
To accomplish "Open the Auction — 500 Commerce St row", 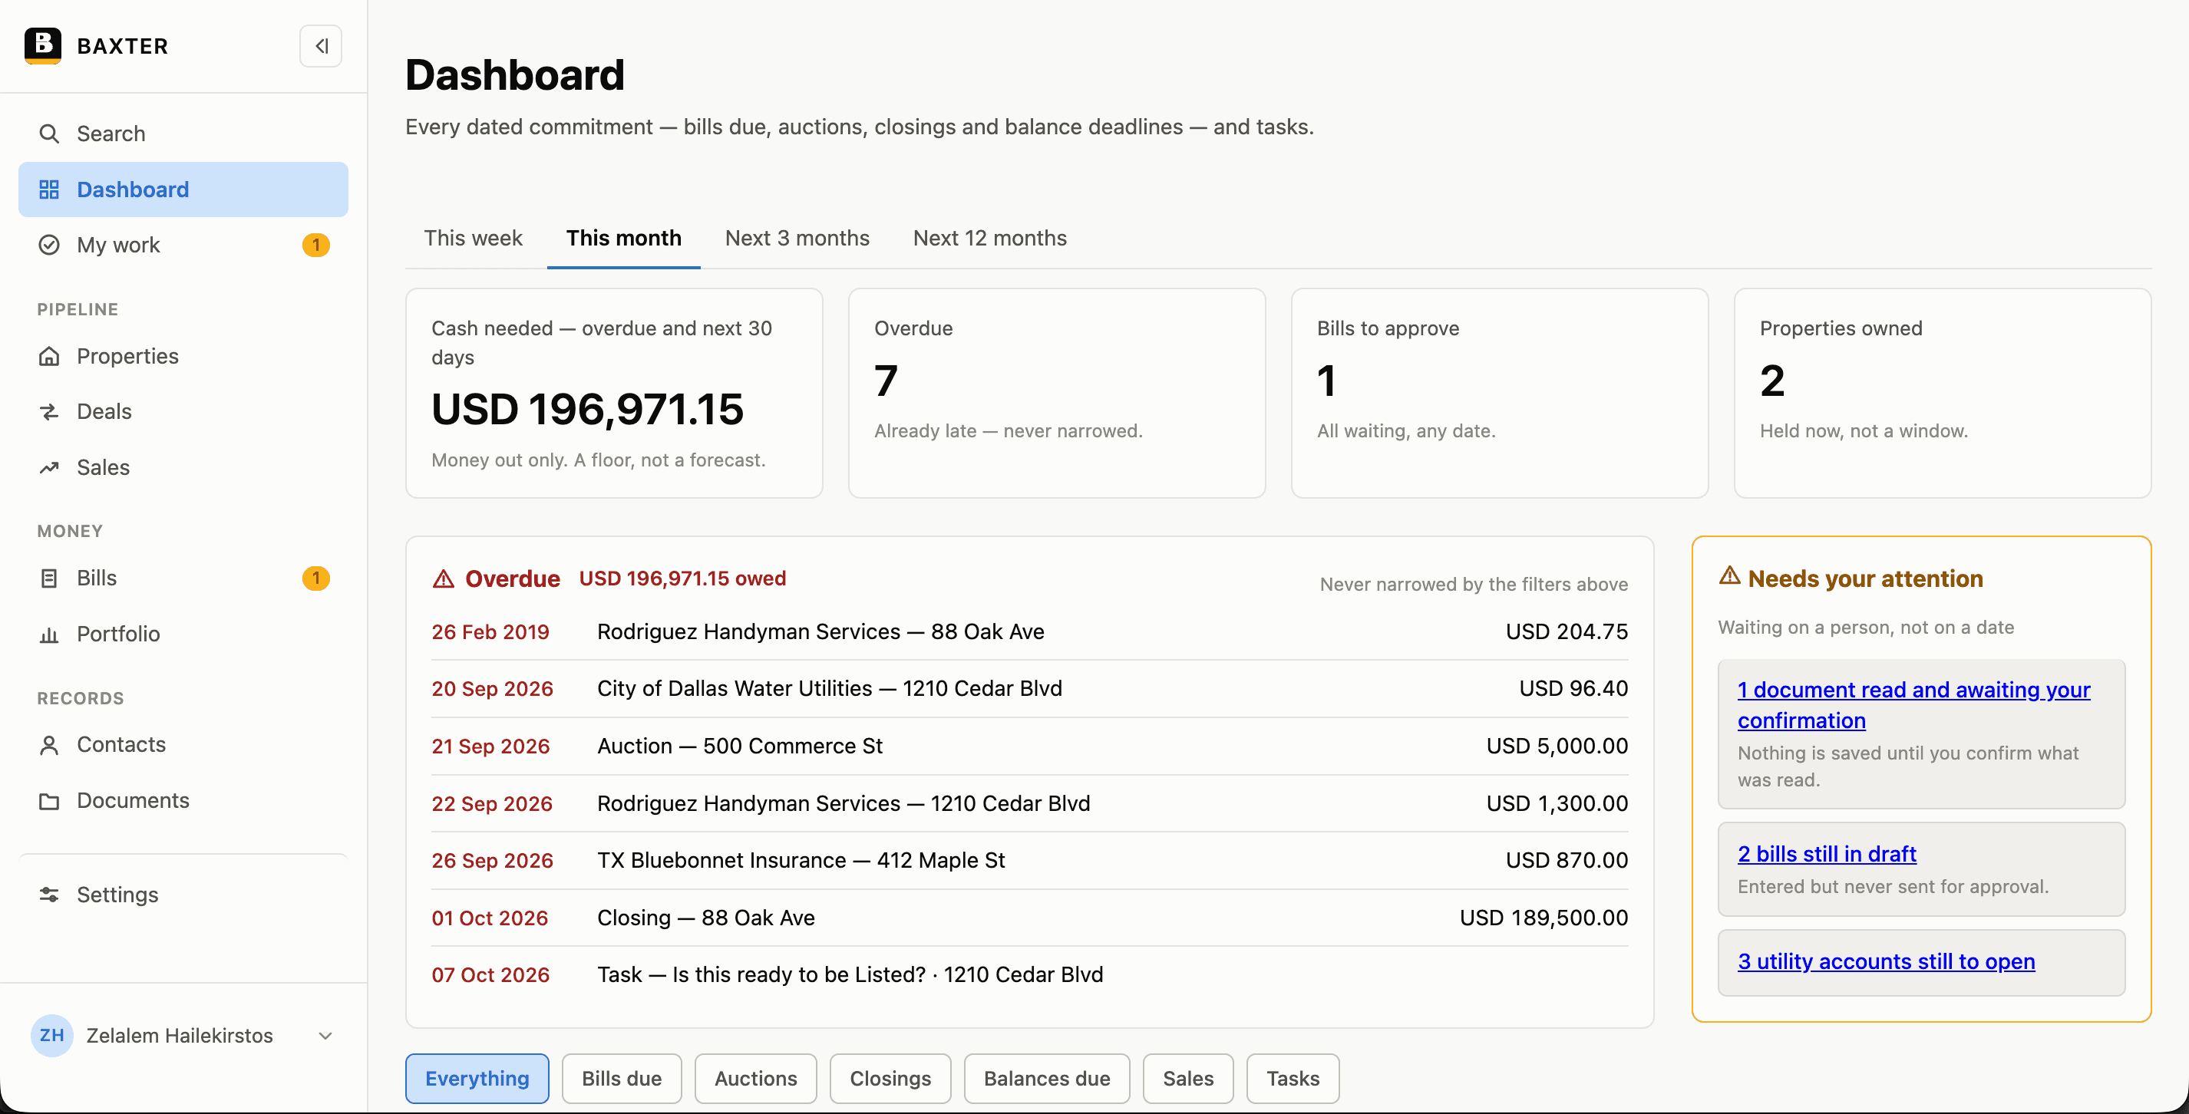I will coord(1029,745).
